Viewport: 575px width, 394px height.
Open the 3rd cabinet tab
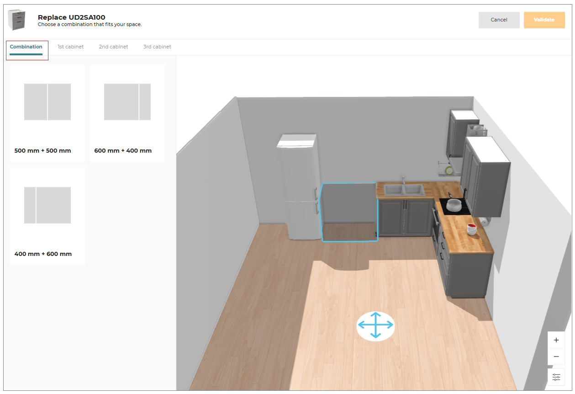click(x=157, y=47)
